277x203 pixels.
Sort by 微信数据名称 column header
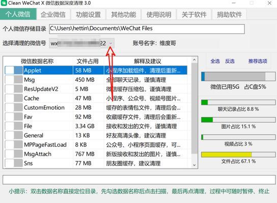click(37, 61)
